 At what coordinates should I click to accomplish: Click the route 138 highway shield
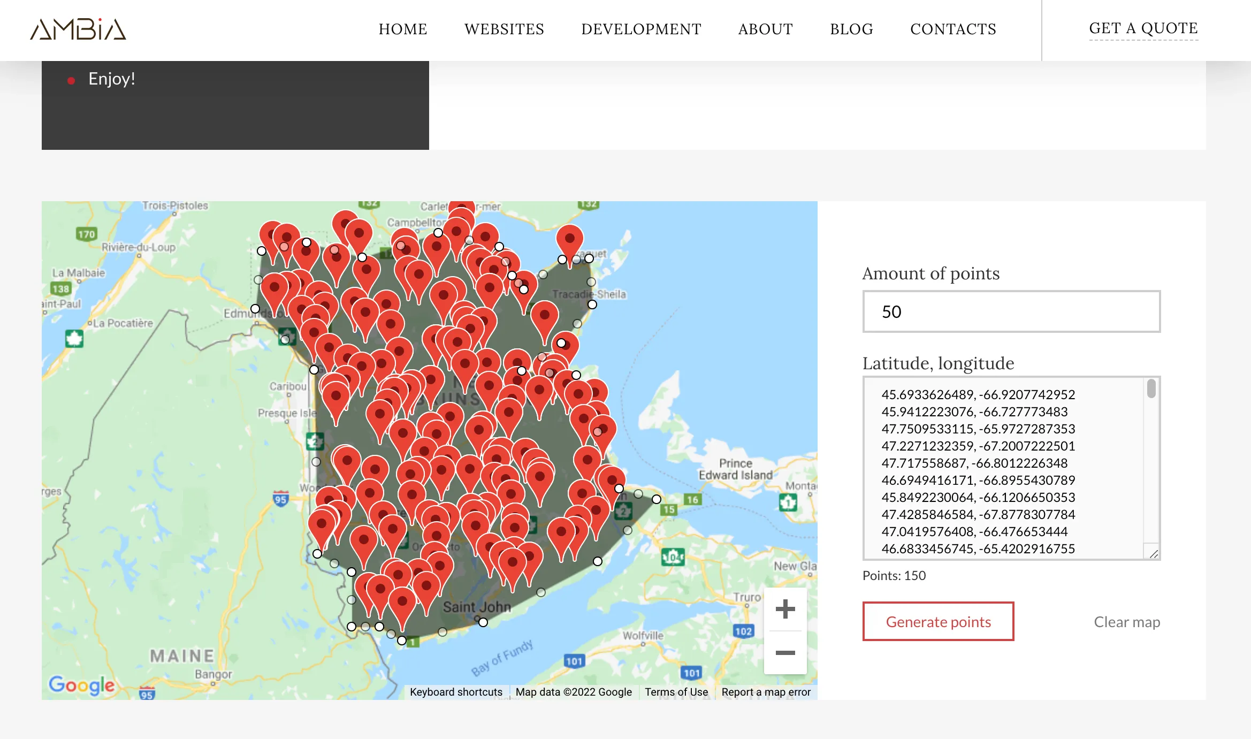click(x=60, y=288)
